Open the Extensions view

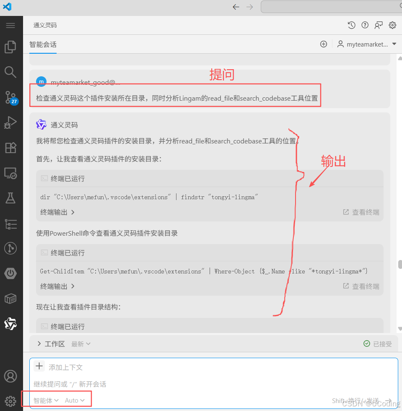[10, 148]
